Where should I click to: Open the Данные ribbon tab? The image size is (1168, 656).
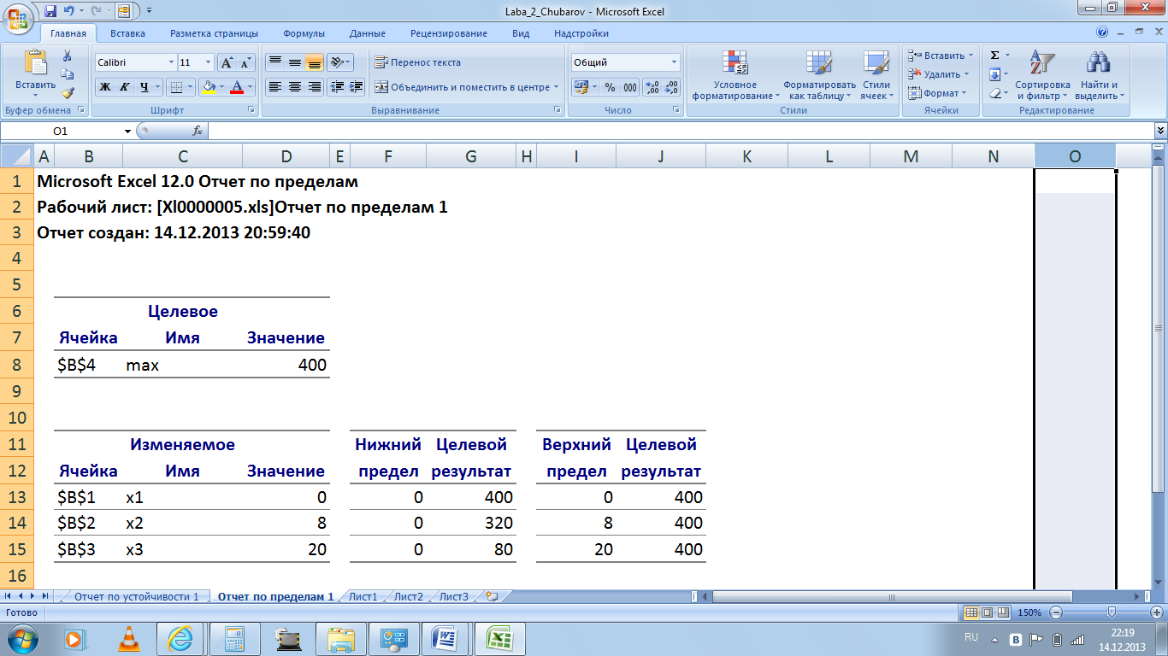367,33
